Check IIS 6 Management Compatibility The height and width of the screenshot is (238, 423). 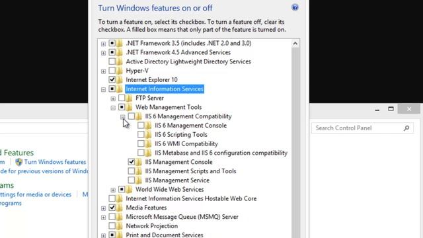point(132,116)
